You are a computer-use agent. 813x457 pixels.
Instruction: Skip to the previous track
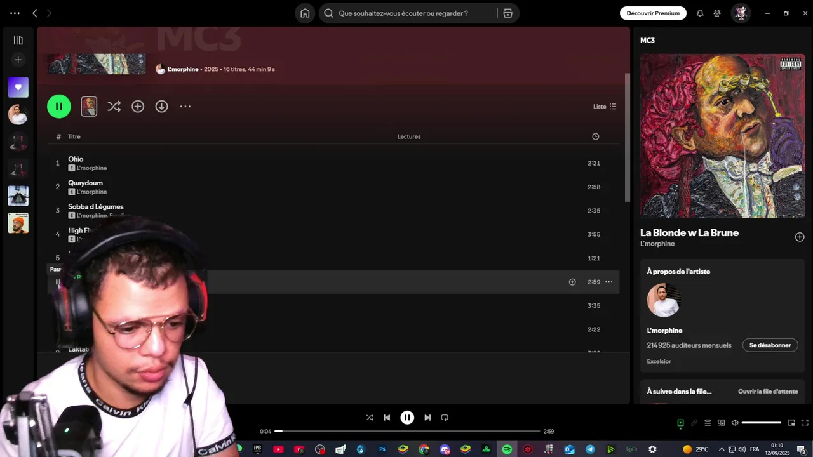[387, 418]
